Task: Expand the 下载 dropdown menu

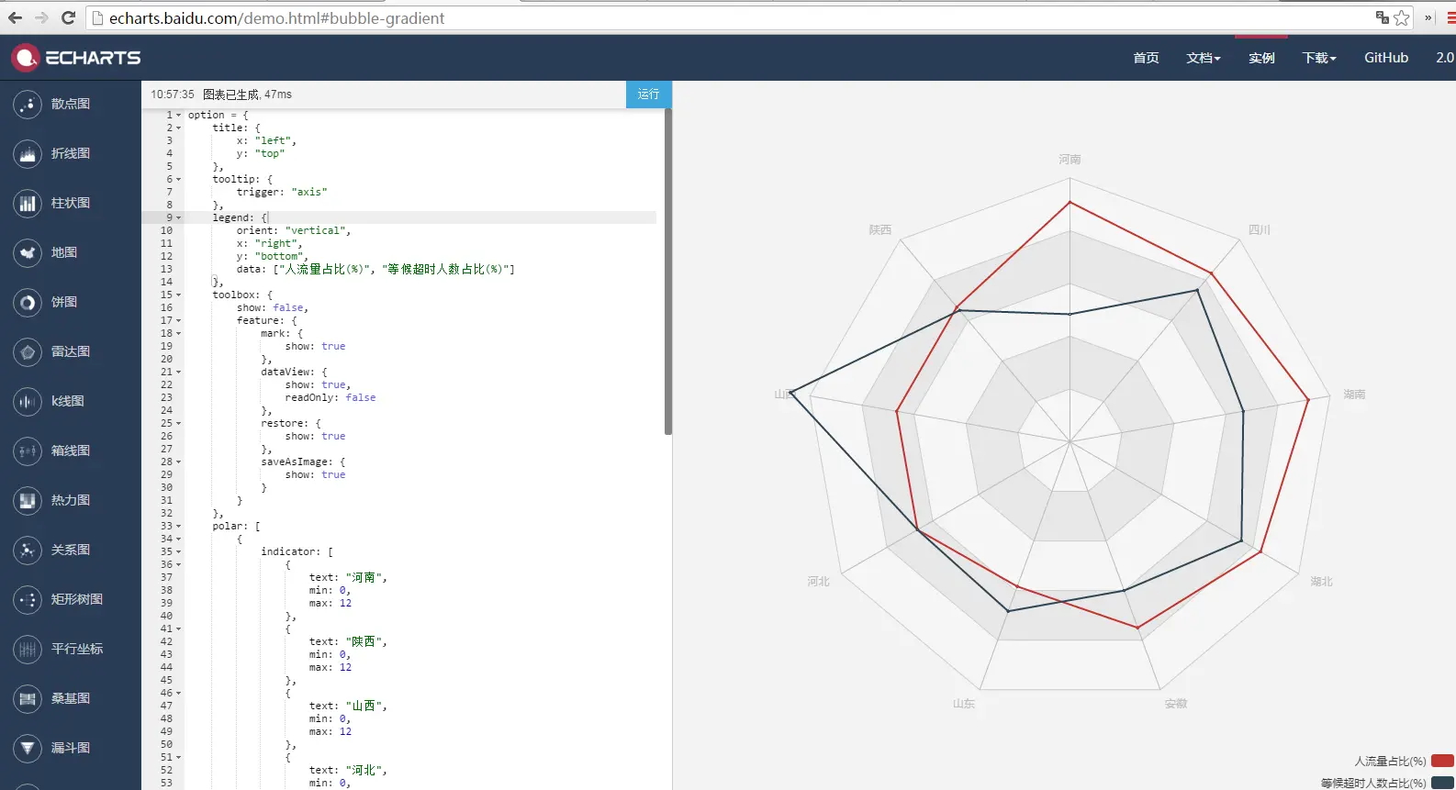Action: [x=1319, y=58]
